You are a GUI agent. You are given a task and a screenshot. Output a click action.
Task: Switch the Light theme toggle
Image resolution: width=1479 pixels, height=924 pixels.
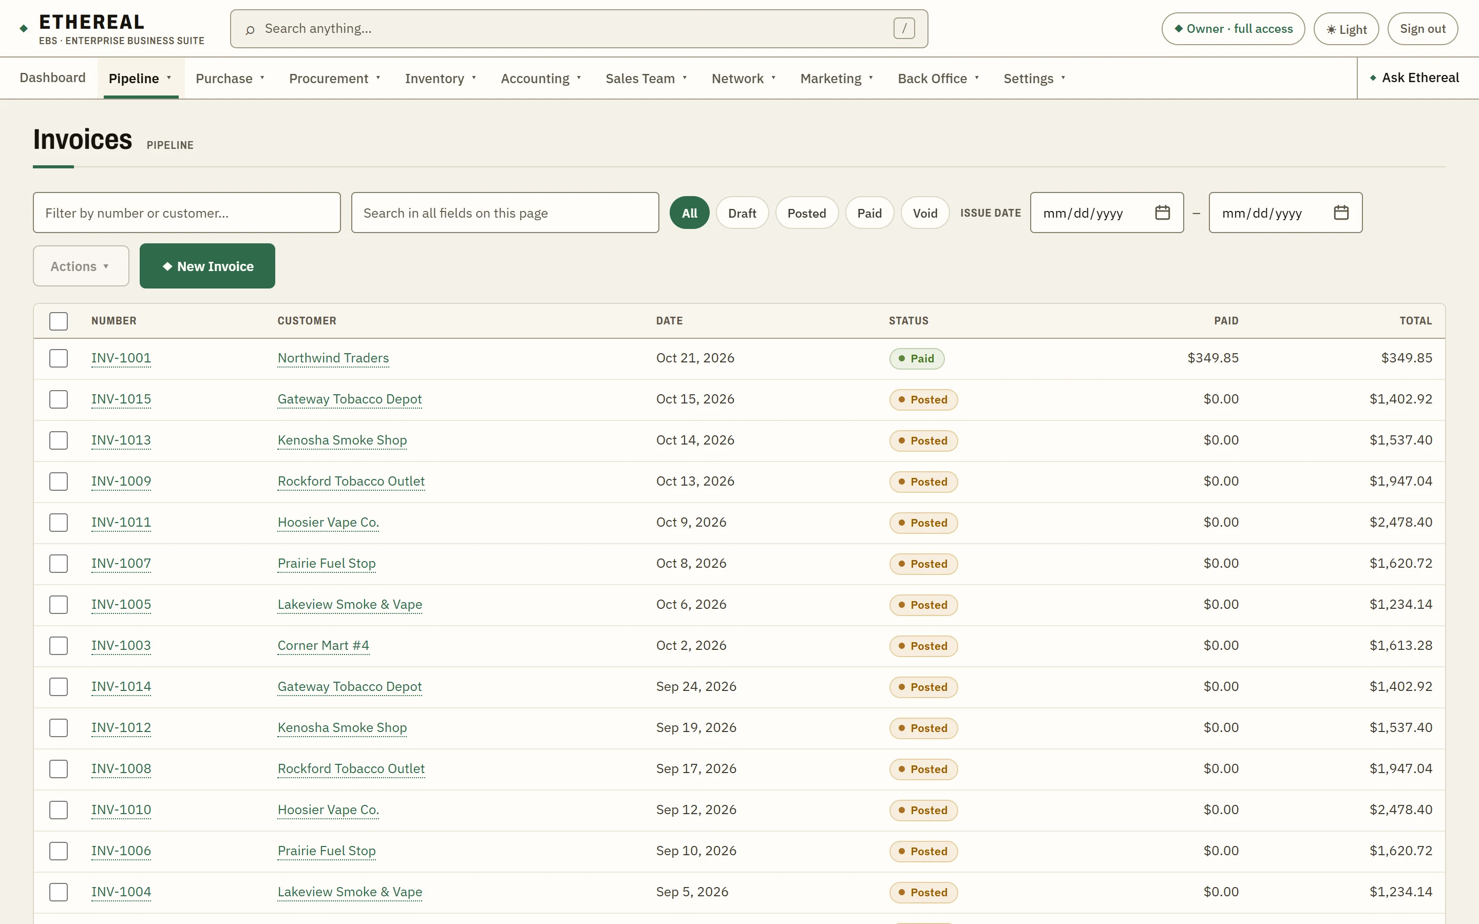pos(1346,29)
